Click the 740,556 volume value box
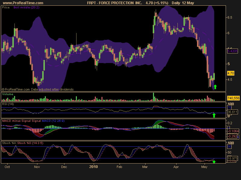Viewport: 241px width, 180px height. pos(233,98)
